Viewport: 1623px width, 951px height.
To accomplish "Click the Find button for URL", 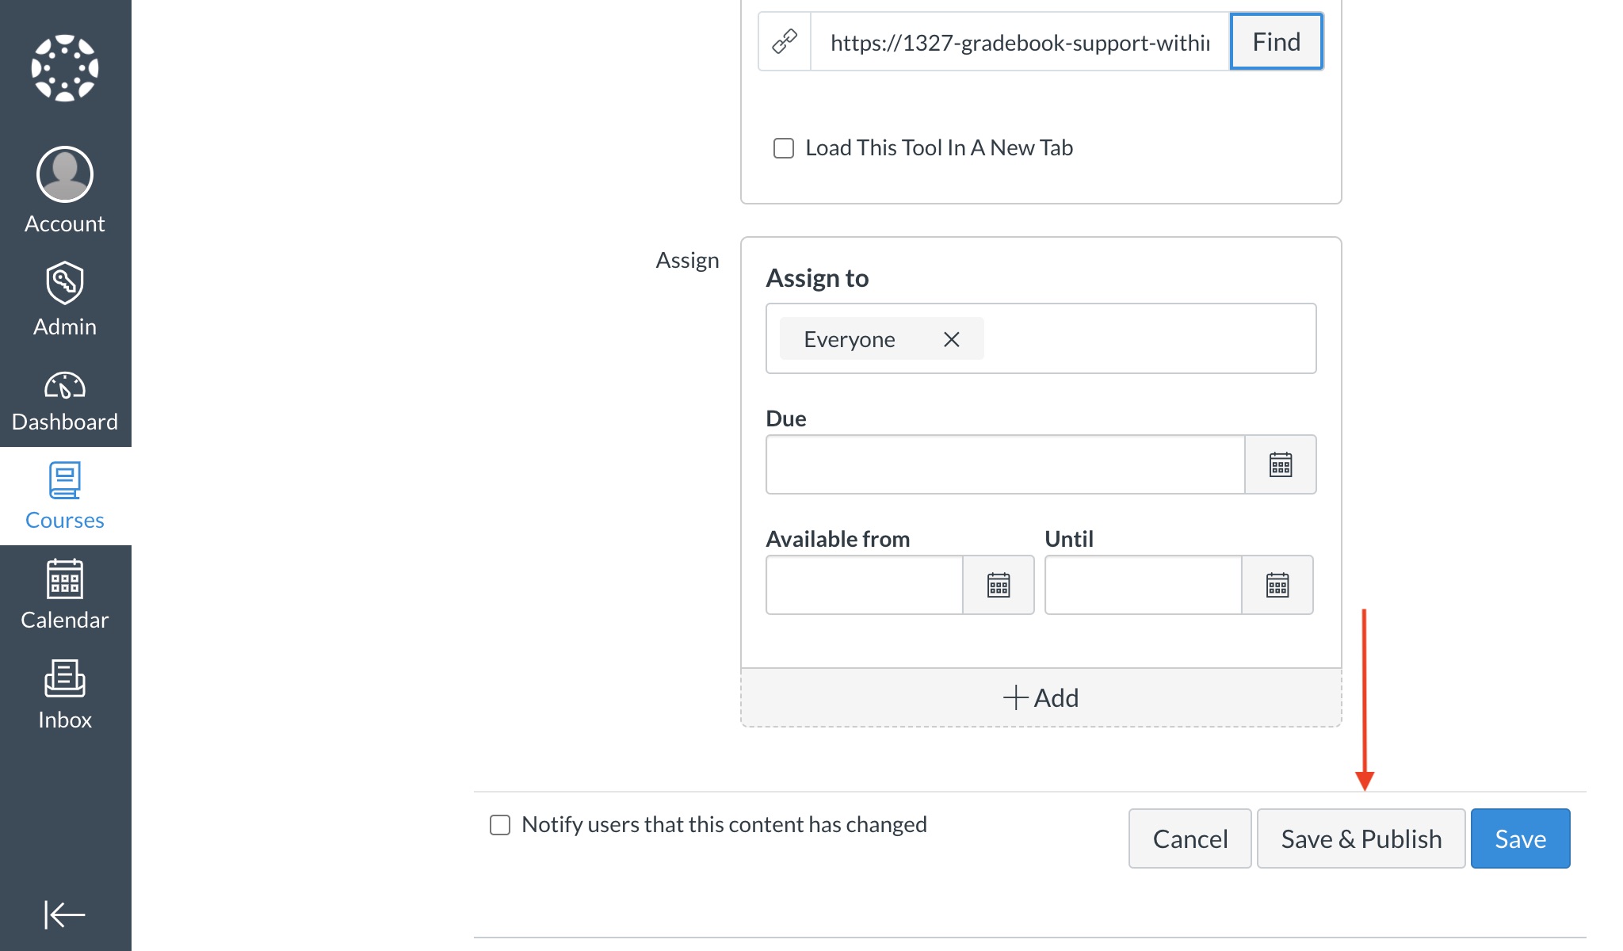I will [x=1277, y=40].
